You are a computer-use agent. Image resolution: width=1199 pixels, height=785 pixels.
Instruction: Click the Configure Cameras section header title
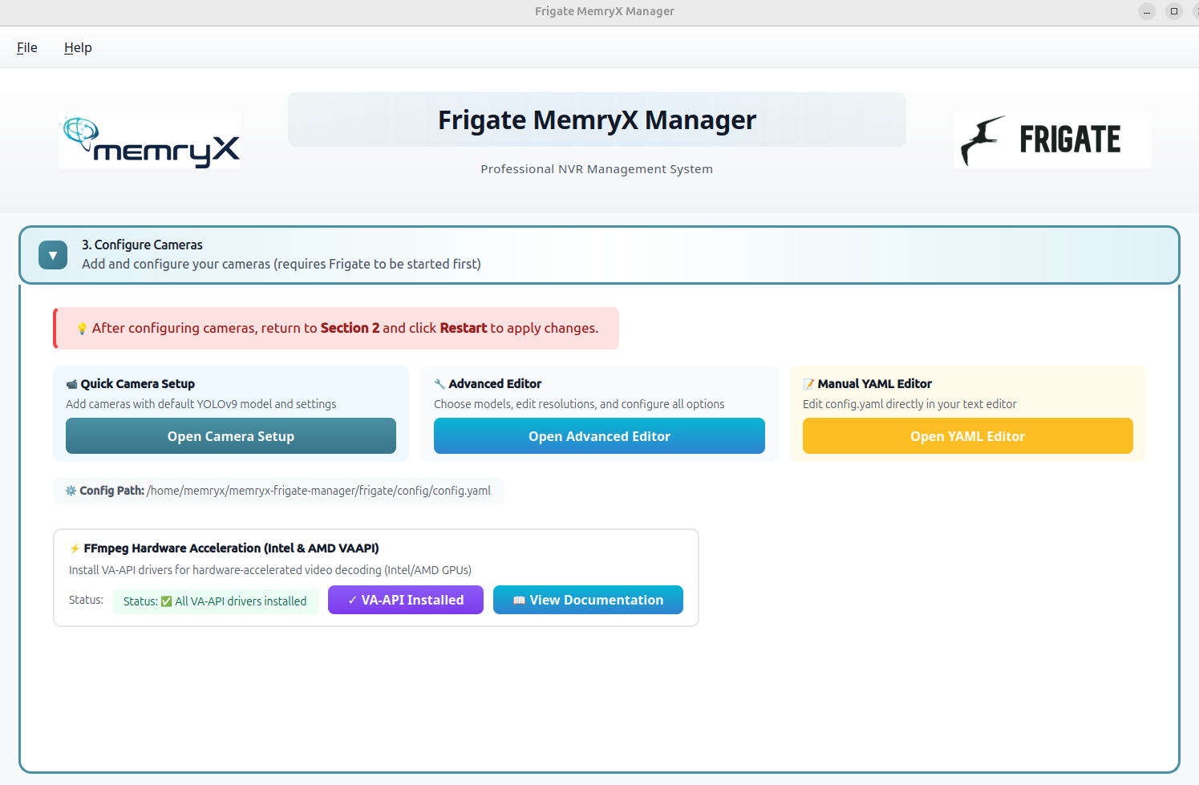click(x=142, y=245)
